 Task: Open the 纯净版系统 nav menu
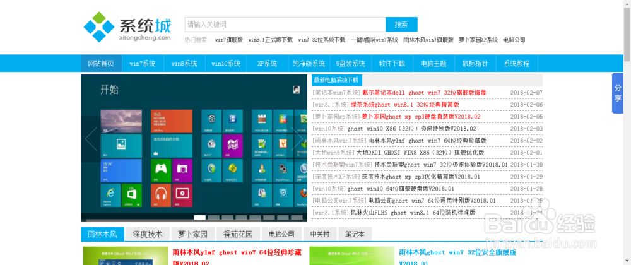click(x=309, y=63)
